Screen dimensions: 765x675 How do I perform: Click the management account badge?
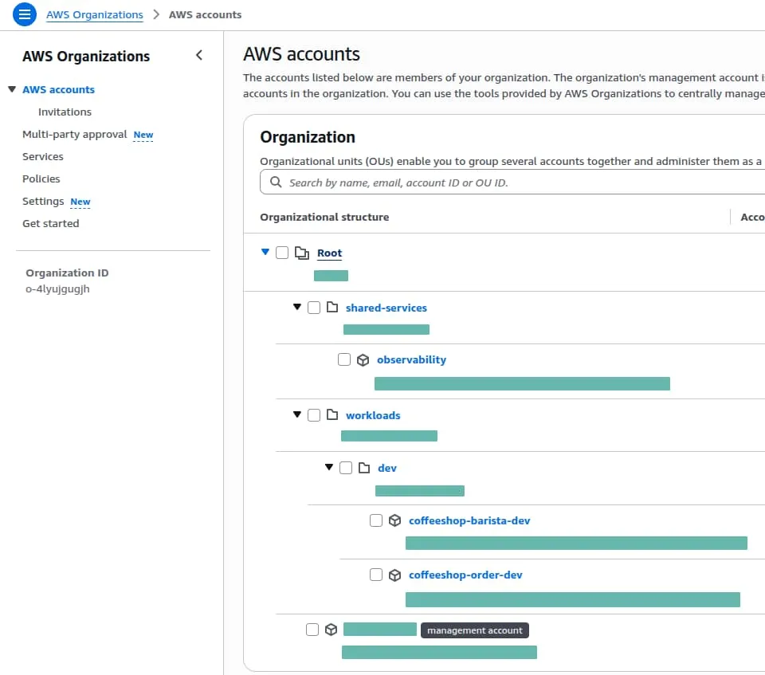point(475,630)
